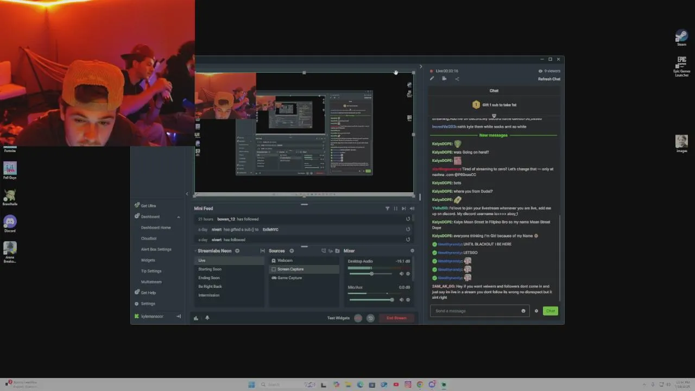Pause the Mini Feed alert queue

pos(395,209)
